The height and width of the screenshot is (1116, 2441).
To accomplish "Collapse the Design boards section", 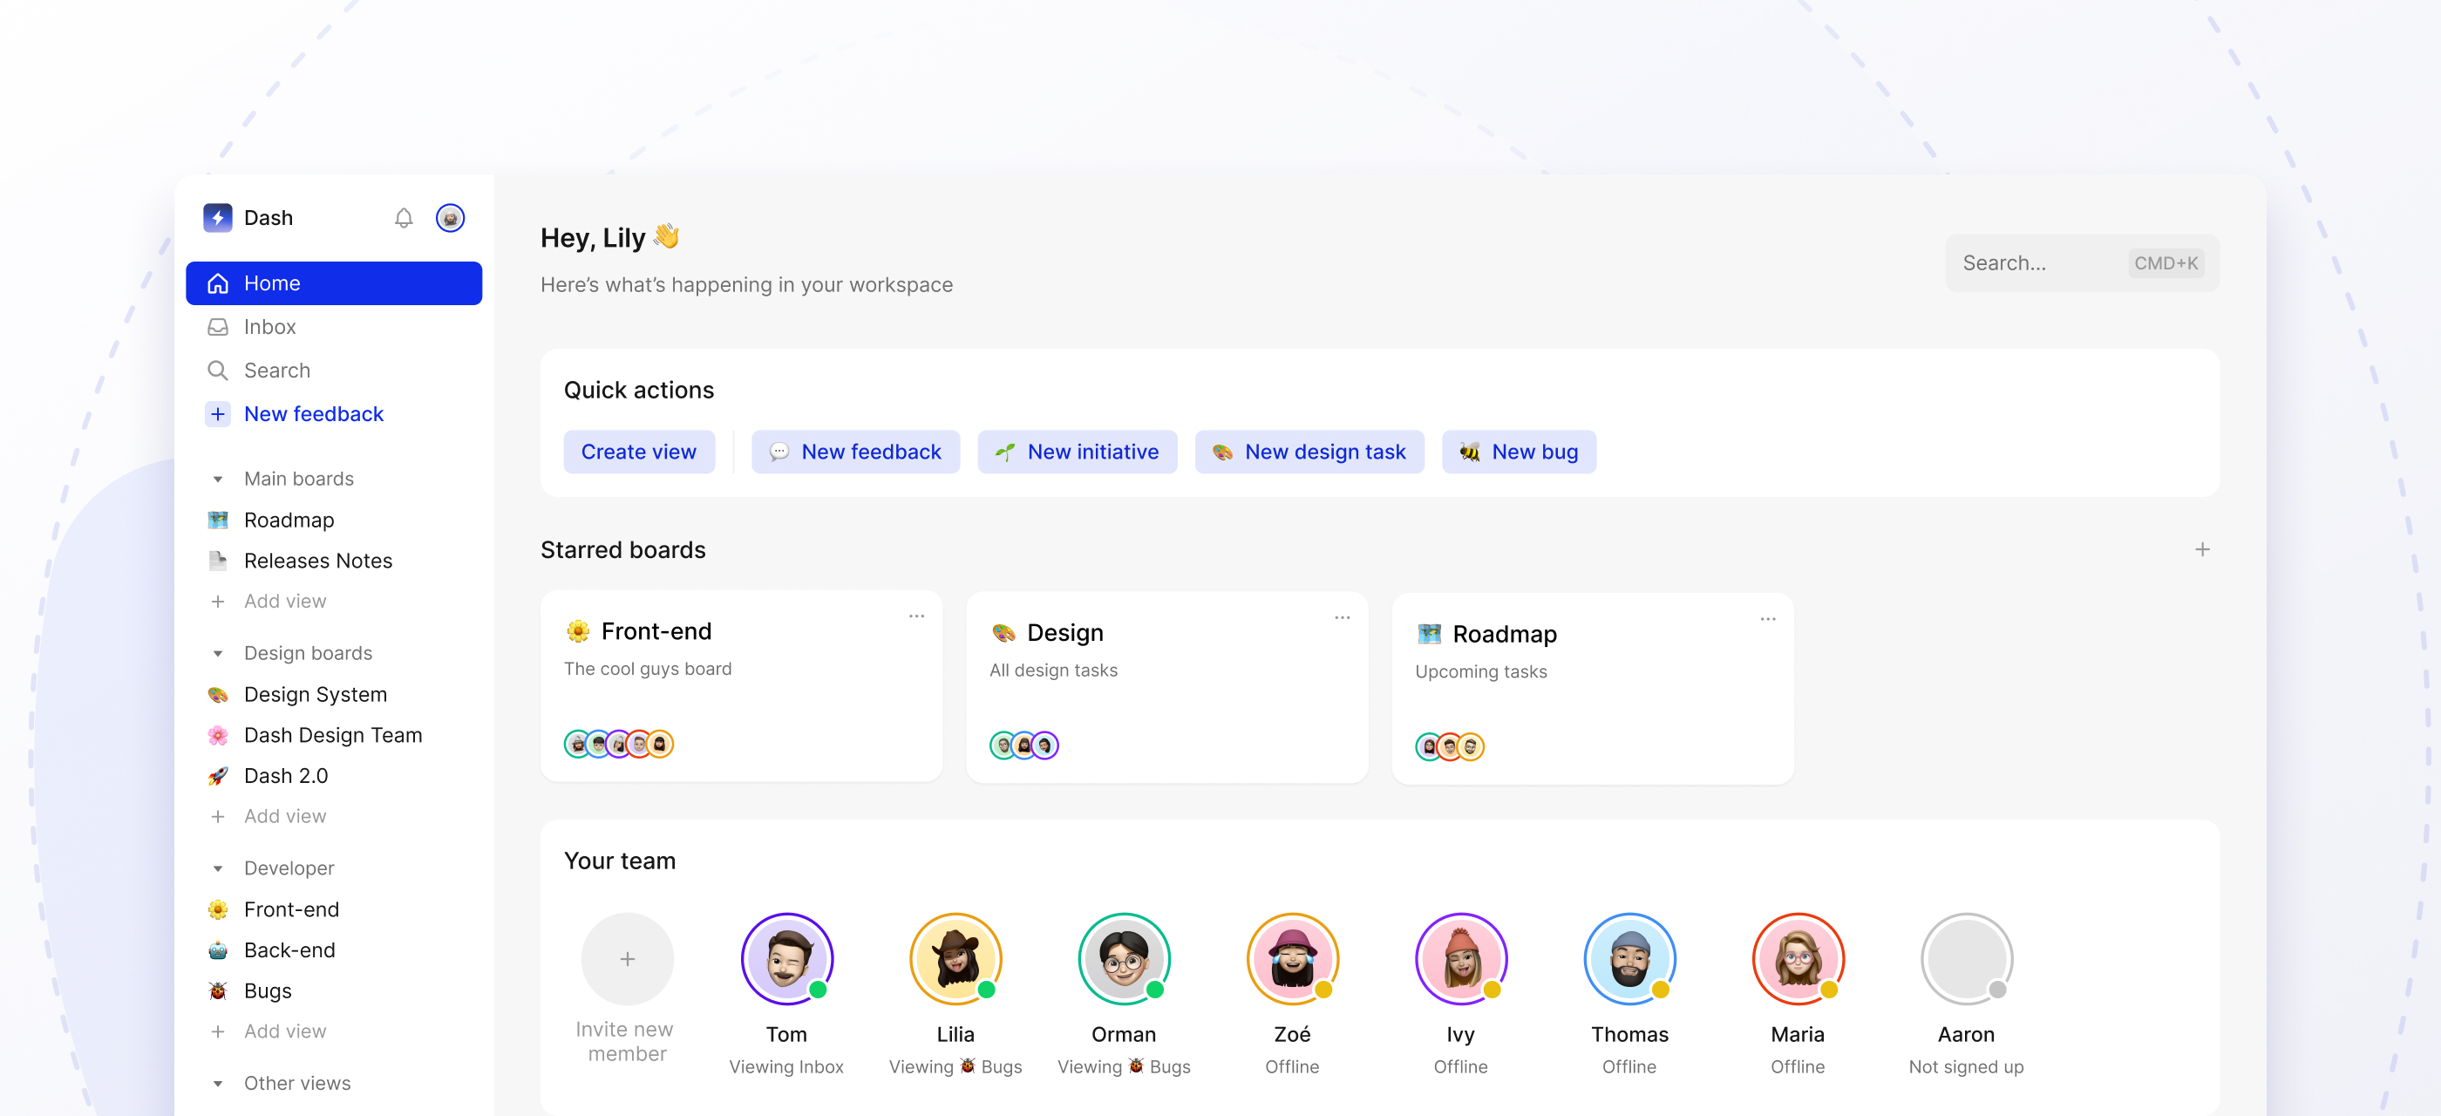I will pyautogui.click(x=218, y=654).
